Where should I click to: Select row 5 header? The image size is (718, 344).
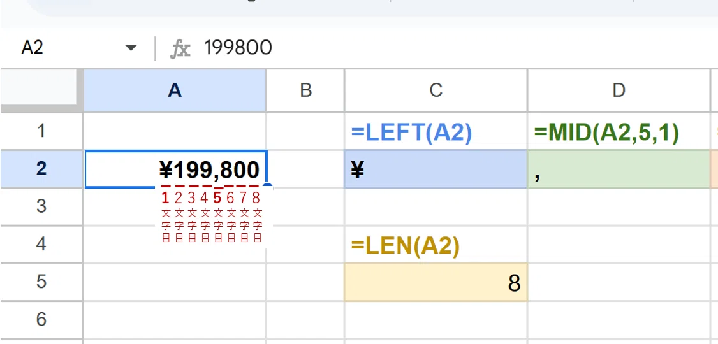tap(41, 282)
